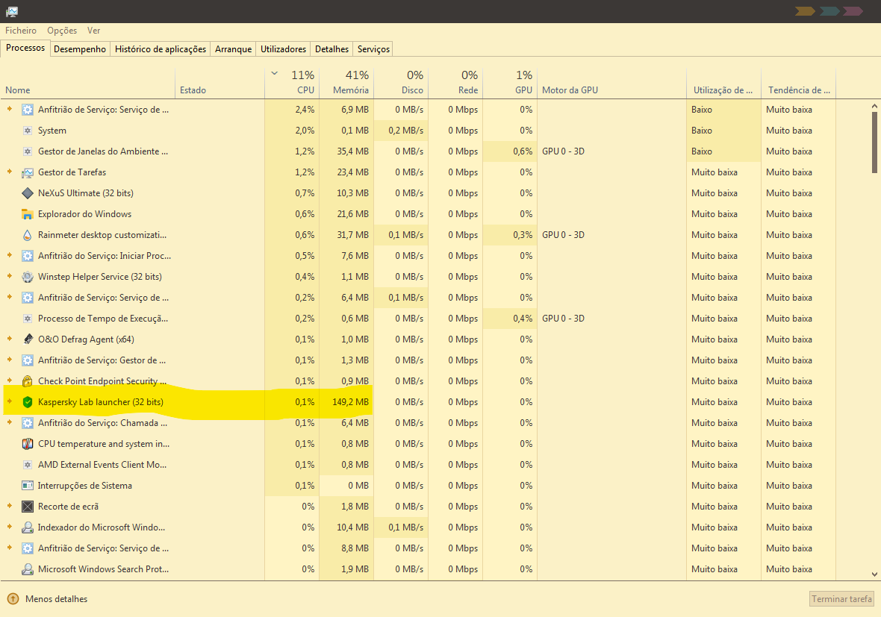Select the Interrupções de Sistema row

85,486
